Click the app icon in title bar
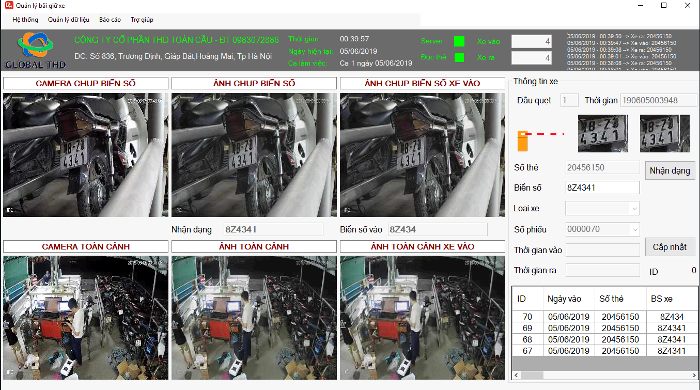 8,5
